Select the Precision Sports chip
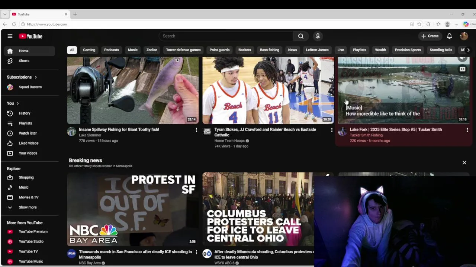 (408, 50)
